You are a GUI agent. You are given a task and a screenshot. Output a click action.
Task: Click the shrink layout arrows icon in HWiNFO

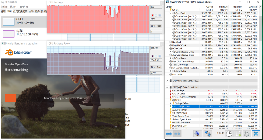click(177, 134)
